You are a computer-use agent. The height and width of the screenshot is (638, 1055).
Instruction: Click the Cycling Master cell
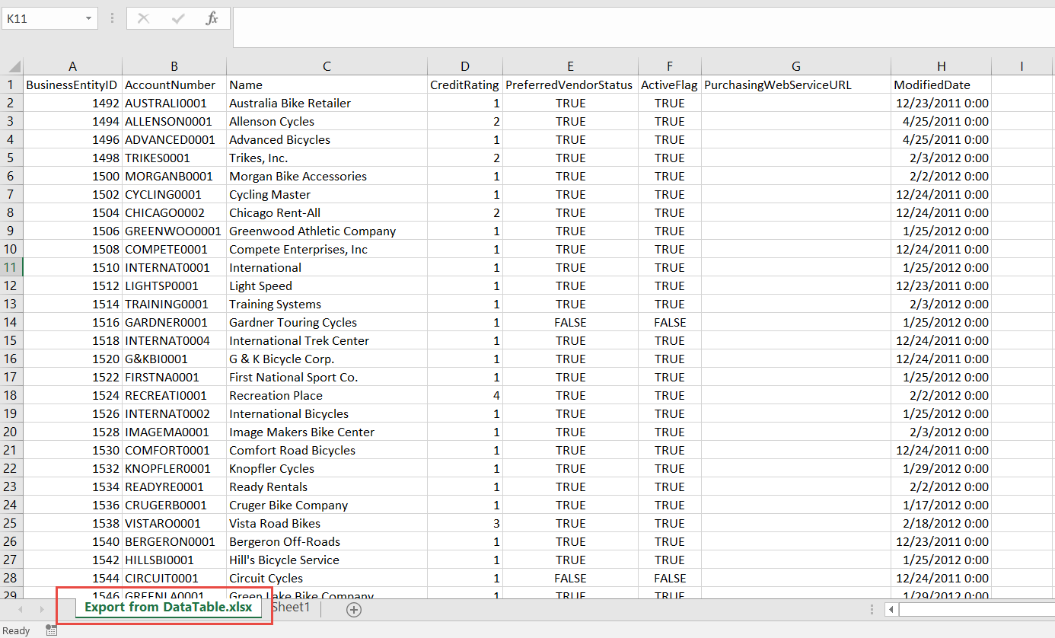tap(327, 194)
